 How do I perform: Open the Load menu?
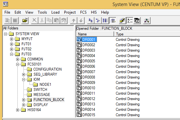(55, 12)
